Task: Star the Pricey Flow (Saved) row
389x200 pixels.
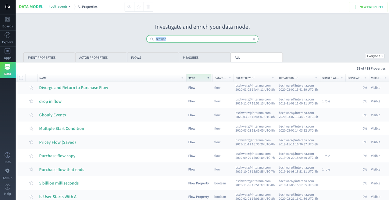Action: [31, 142]
